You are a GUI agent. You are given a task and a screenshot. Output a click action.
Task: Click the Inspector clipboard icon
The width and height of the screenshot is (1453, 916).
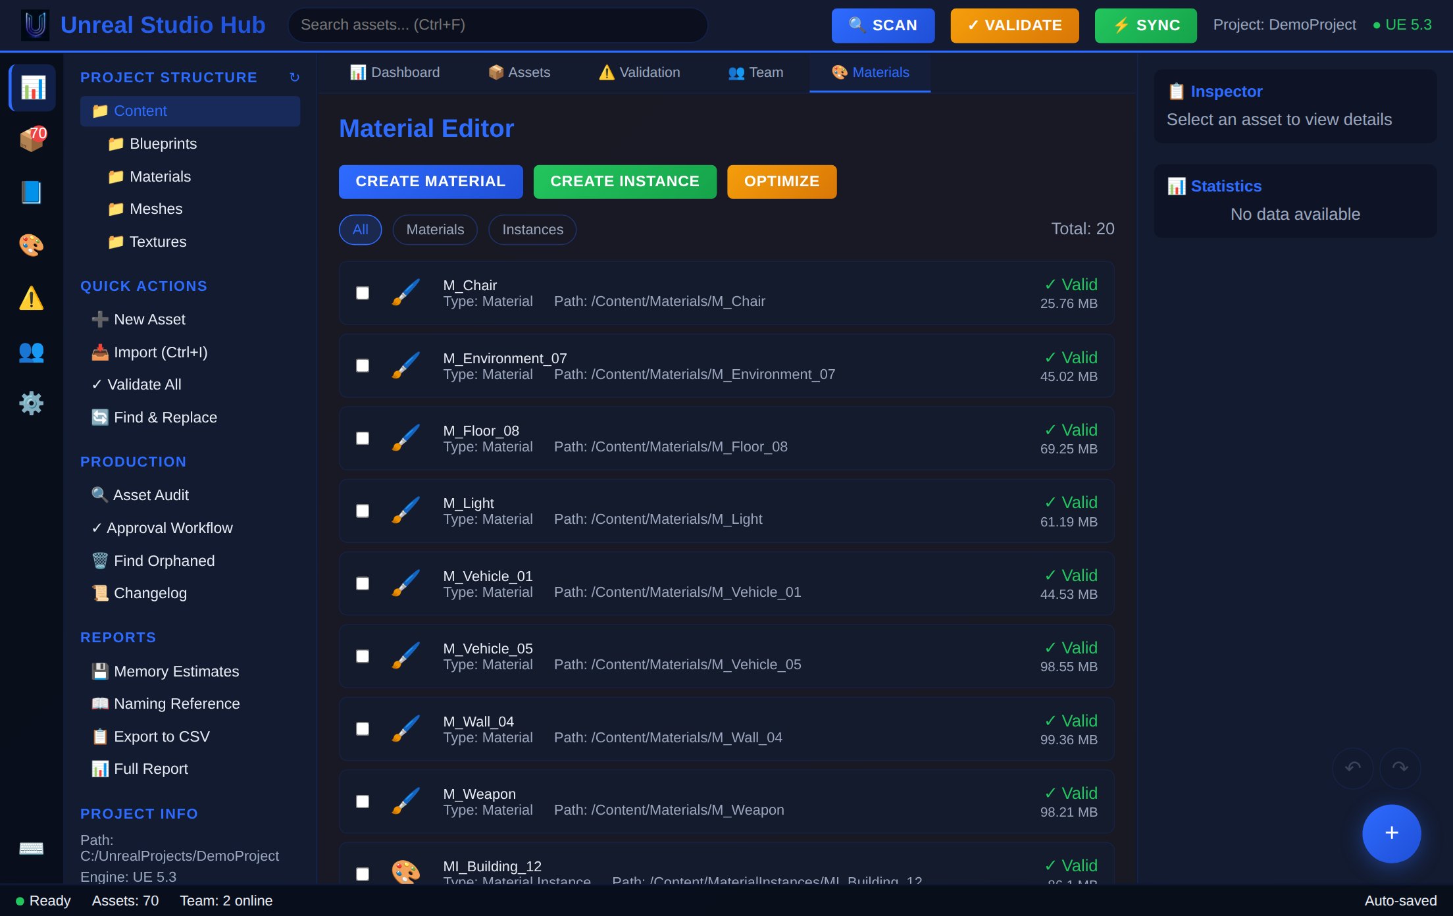click(1177, 91)
